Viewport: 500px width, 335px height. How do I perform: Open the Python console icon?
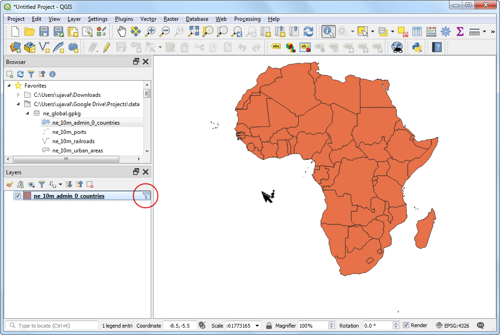tap(417, 47)
